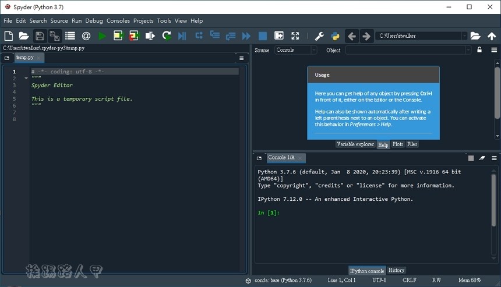Screen dimensions: 501x287
Task: Close the temp.py editor tab
Action: pos(39,58)
